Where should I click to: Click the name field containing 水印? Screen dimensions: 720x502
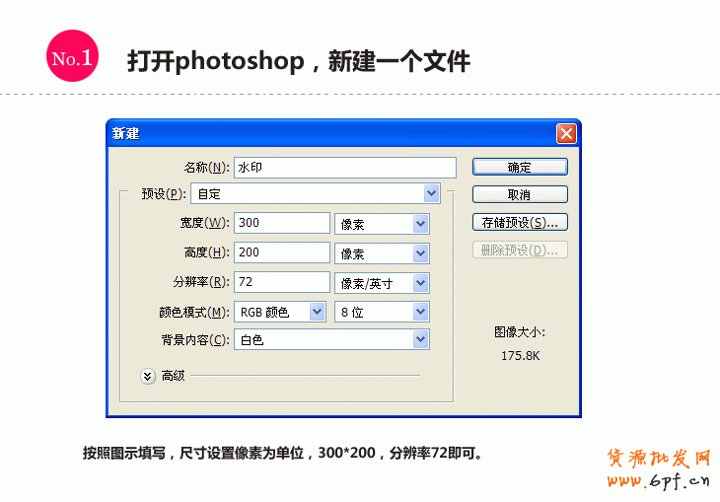click(x=344, y=168)
